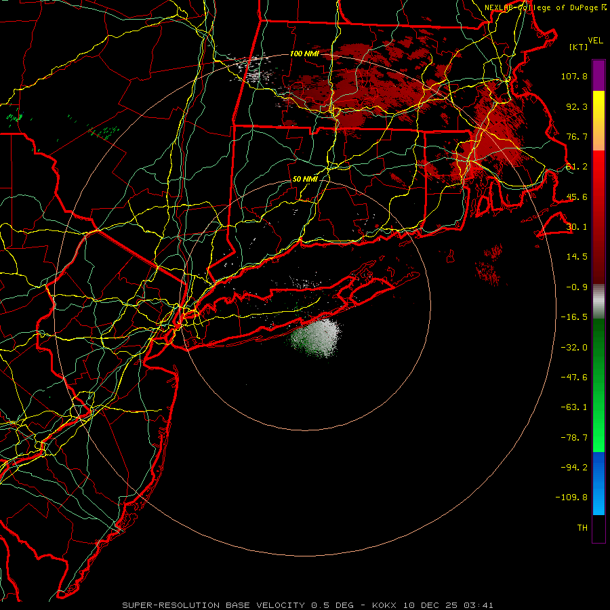Image resolution: width=610 pixels, height=610 pixels.
Task: Click the 107.8 velocity scale value
Action: [574, 76]
